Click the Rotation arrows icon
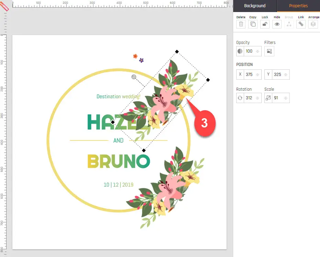The image size is (320, 257). pos(240,98)
